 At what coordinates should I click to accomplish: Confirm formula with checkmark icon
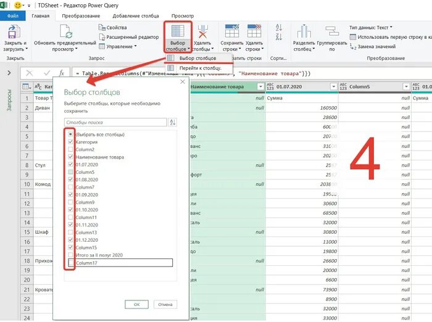pos(47,73)
